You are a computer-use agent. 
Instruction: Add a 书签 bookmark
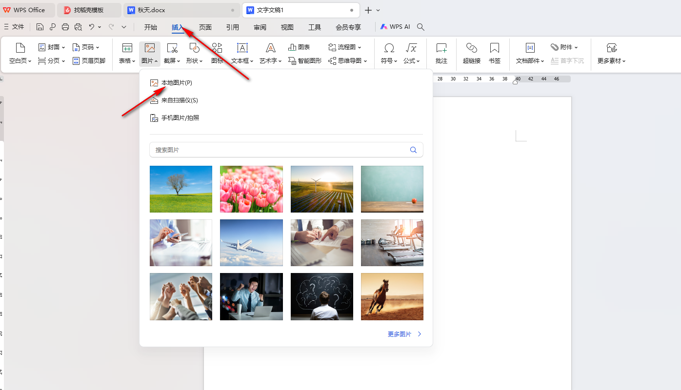(x=494, y=53)
